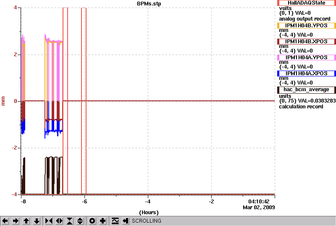
Task: Click the return-arrow scroll-mode icon
Action: (x=126, y=221)
